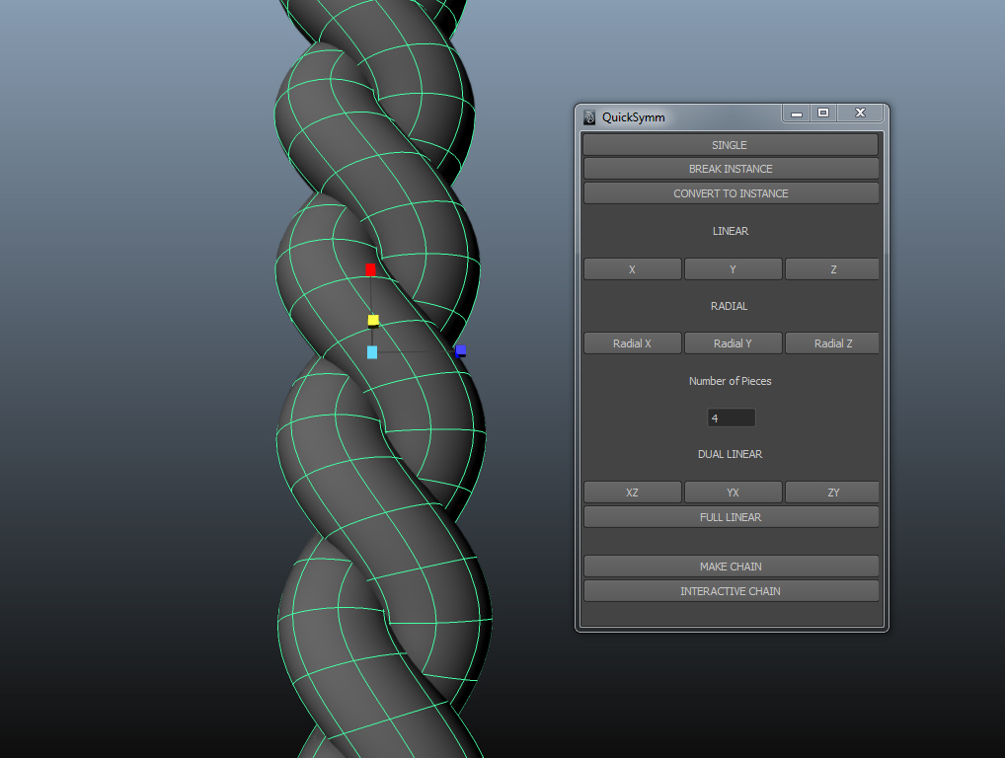Viewport: 1005px width, 758px height.
Task: Click the XZ dual linear button
Action: pyautogui.click(x=632, y=492)
